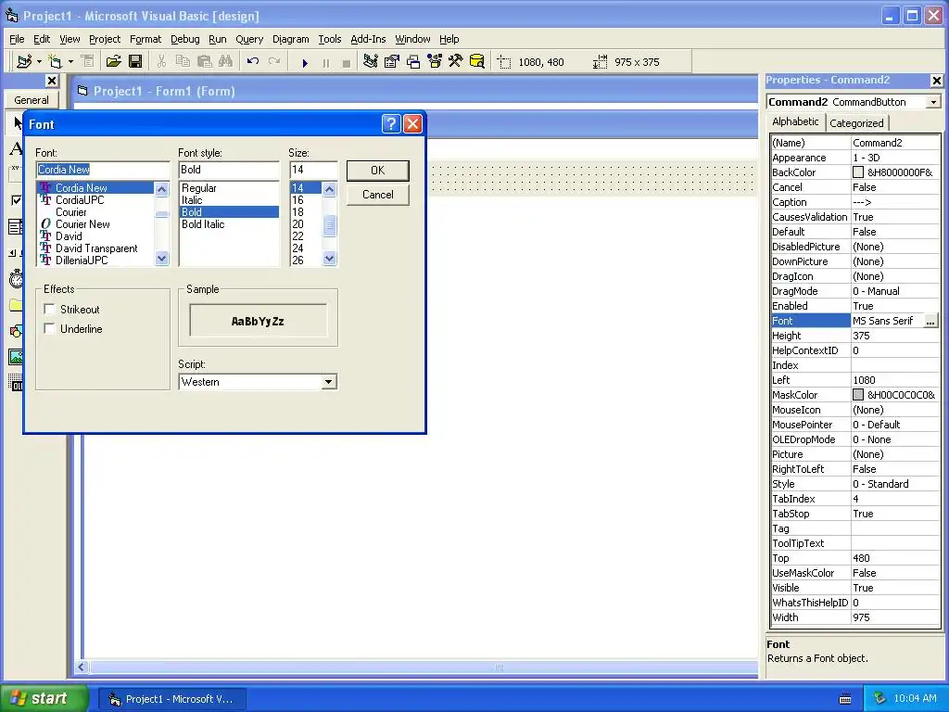Click the Font name input field
Image resolution: width=949 pixels, height=712 pixels.
pos(103,170)
